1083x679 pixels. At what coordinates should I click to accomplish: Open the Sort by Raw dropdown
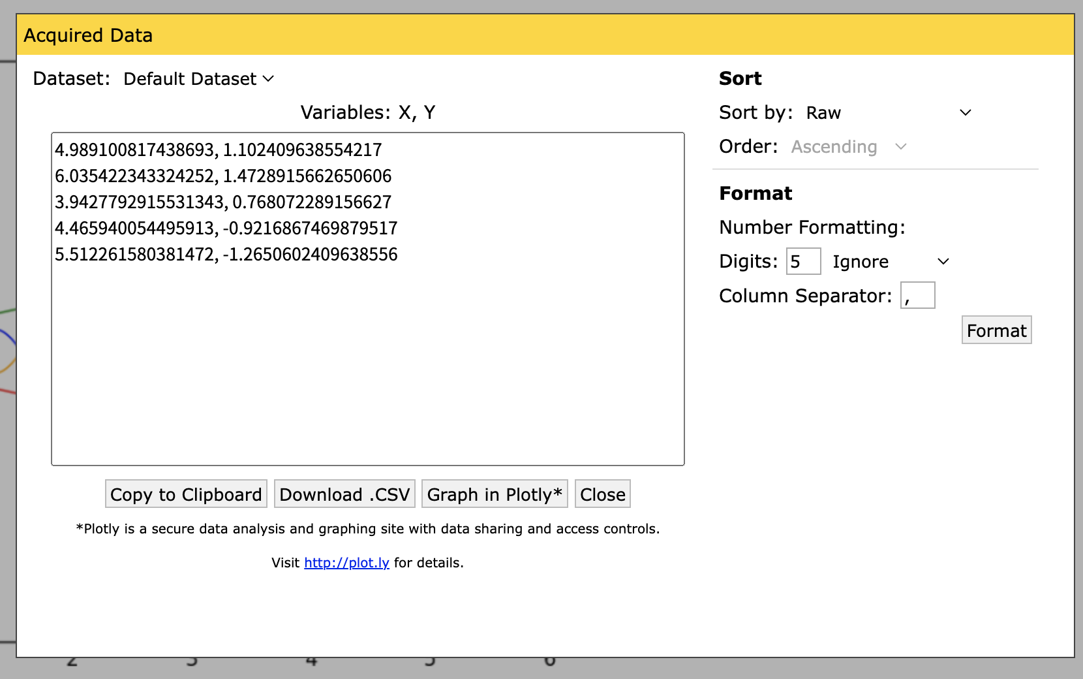[889, 113]
